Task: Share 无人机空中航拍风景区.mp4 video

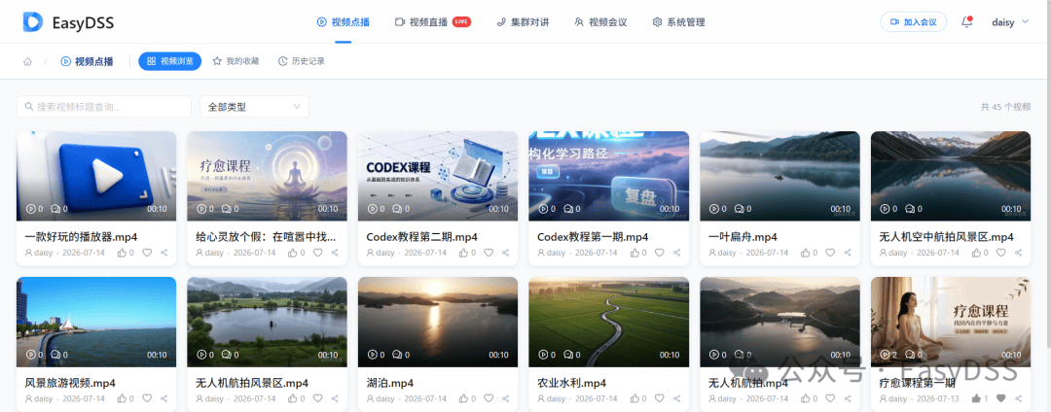Action: [1019, 253]
